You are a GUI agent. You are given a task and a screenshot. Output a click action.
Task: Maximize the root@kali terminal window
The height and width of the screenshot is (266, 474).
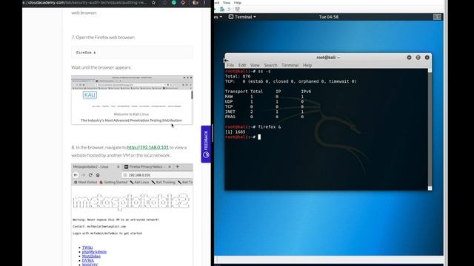[418, 58]
